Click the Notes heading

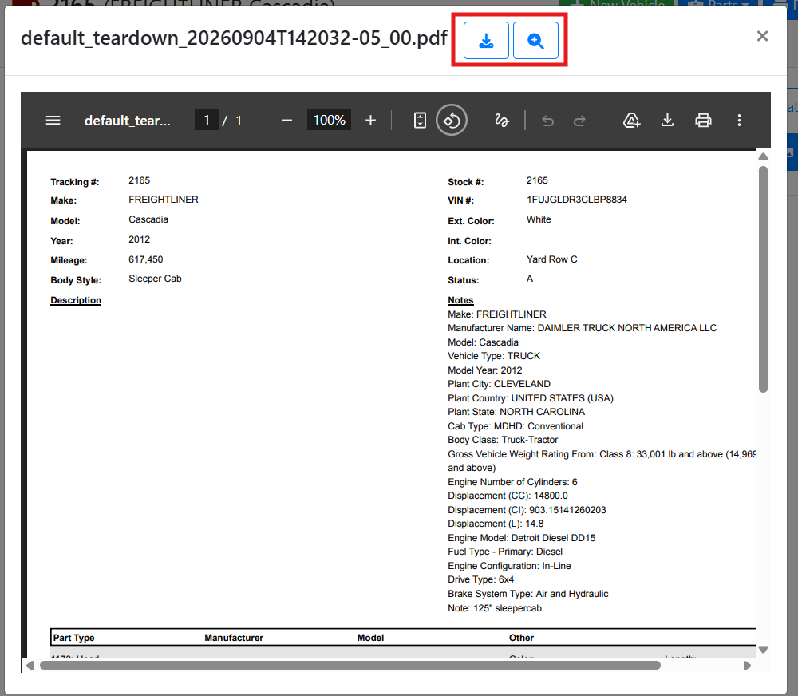click(x=460, y=300)
